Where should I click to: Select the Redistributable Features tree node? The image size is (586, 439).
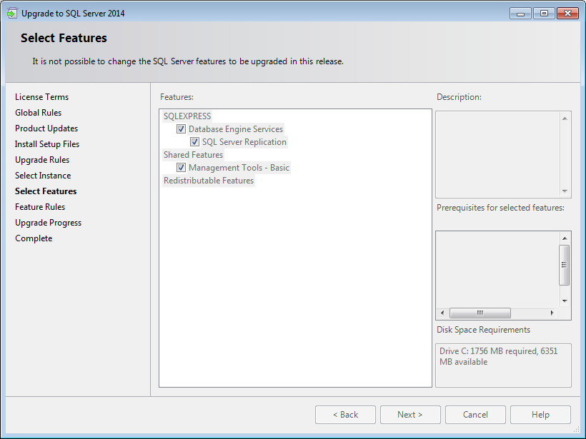[209, 181]
